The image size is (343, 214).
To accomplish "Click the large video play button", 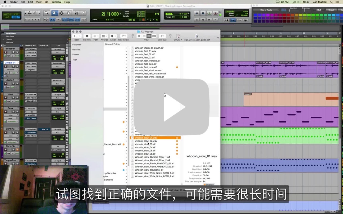I will click(171, 107).
